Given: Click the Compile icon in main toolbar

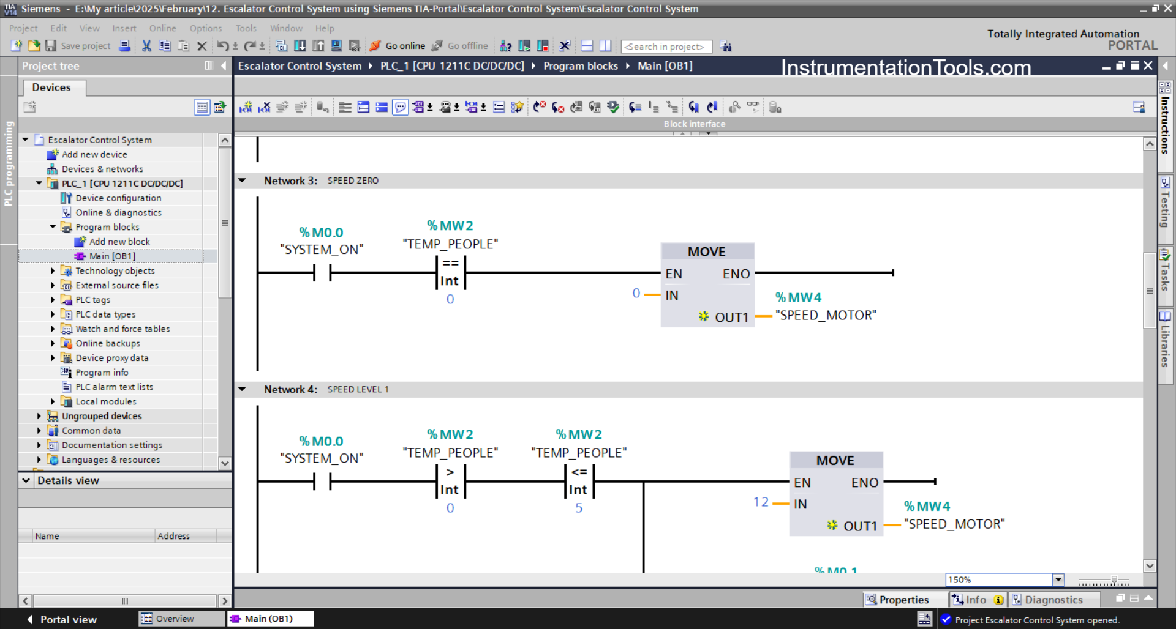Looking at the screenshot, I should [281, 46].
